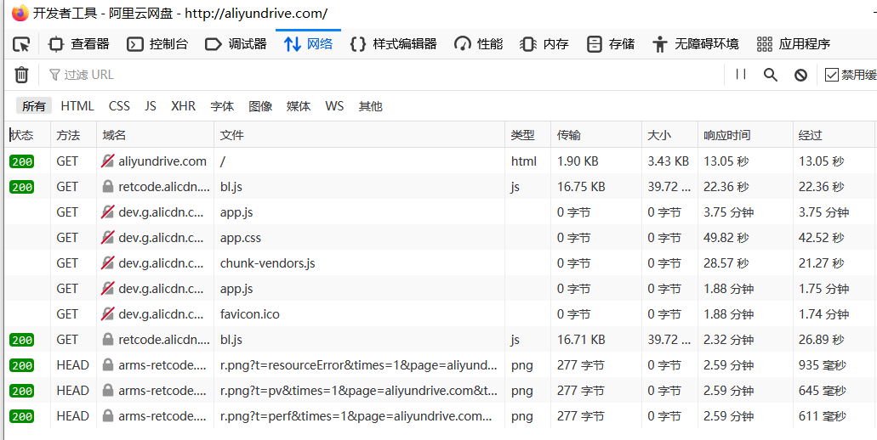This screenshot has width=877, height=440.
Task: Filter requests by HTML
Action: (x=77, y=106)
